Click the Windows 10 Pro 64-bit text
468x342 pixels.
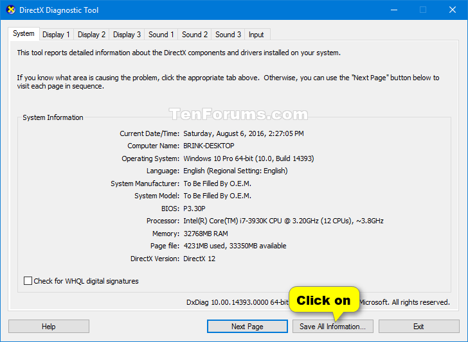[248, 158]
